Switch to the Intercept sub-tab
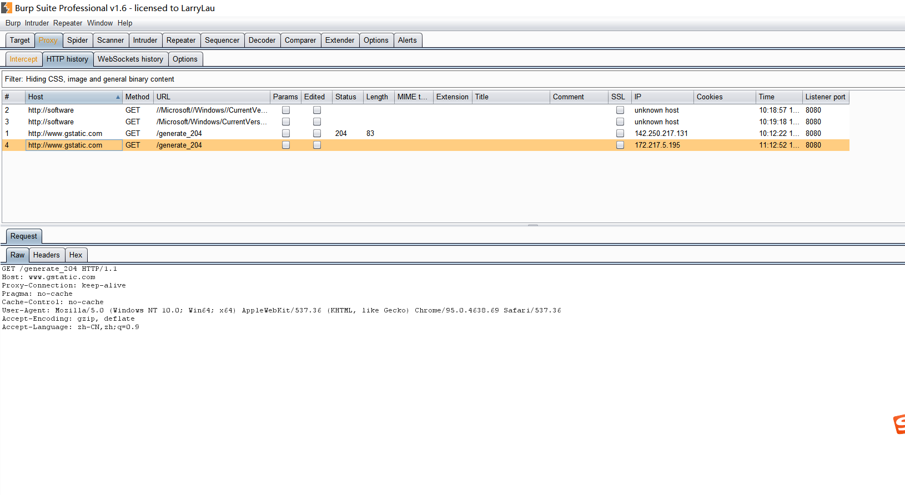This screenshot has width=905, height=495. point(24,59)
